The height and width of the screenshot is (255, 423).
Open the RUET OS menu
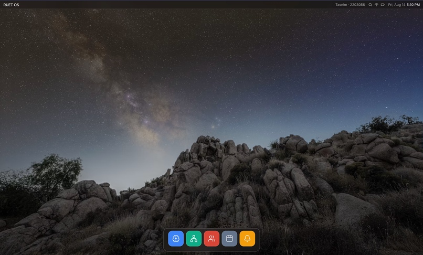click(12, 5)
